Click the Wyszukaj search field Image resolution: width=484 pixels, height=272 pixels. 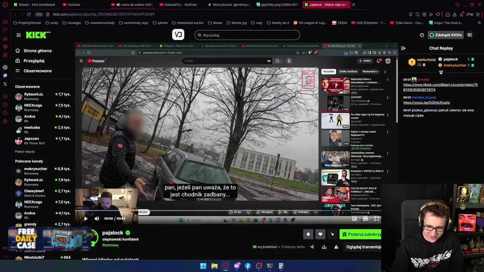click(247, 35)
